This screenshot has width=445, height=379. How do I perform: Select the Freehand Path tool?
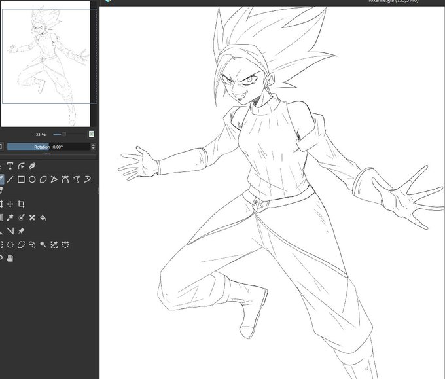point(77,179)
